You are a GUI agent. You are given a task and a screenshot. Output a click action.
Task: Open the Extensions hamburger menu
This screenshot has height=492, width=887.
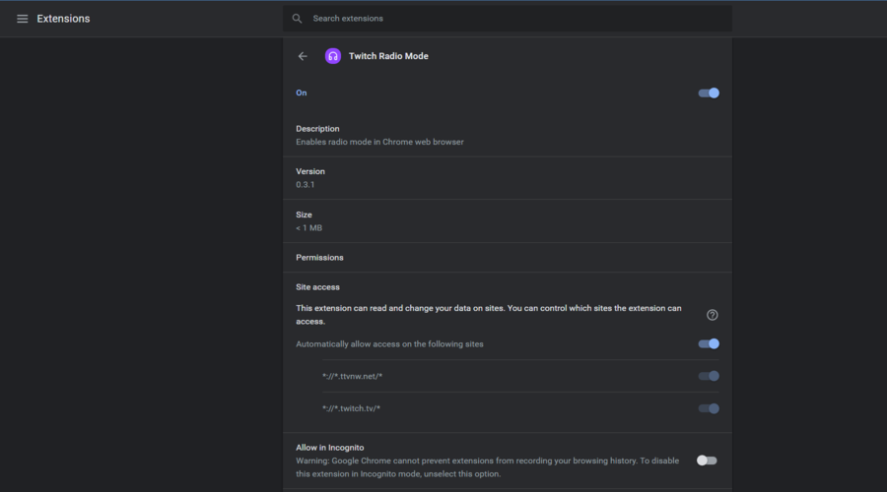coord(22,19)
